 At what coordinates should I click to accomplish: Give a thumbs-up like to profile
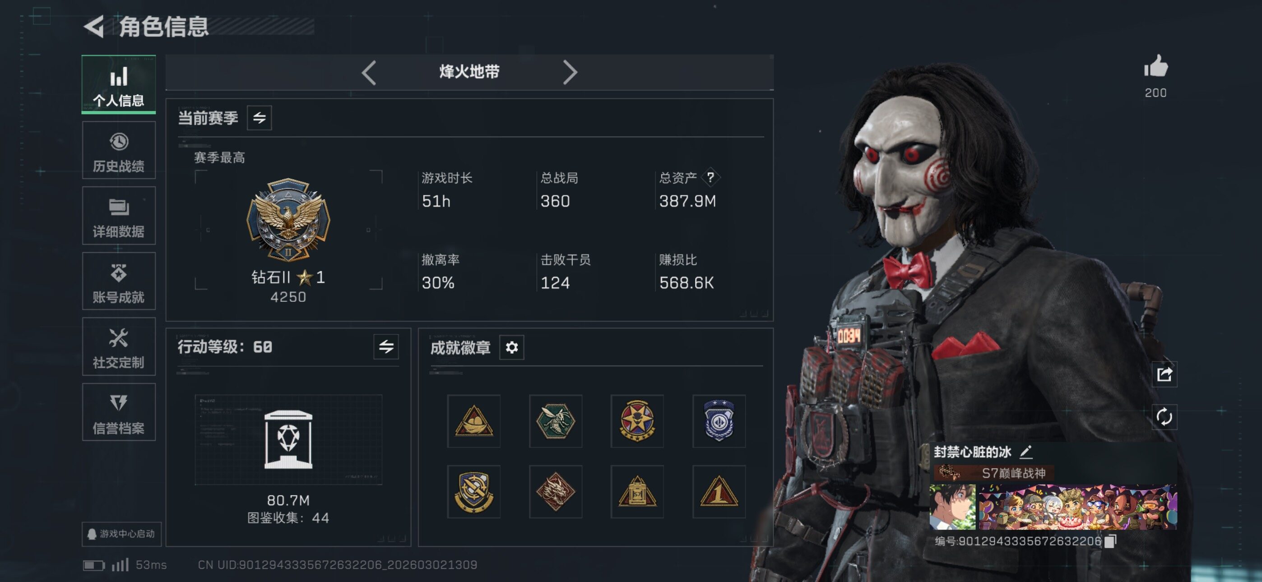1155,67
